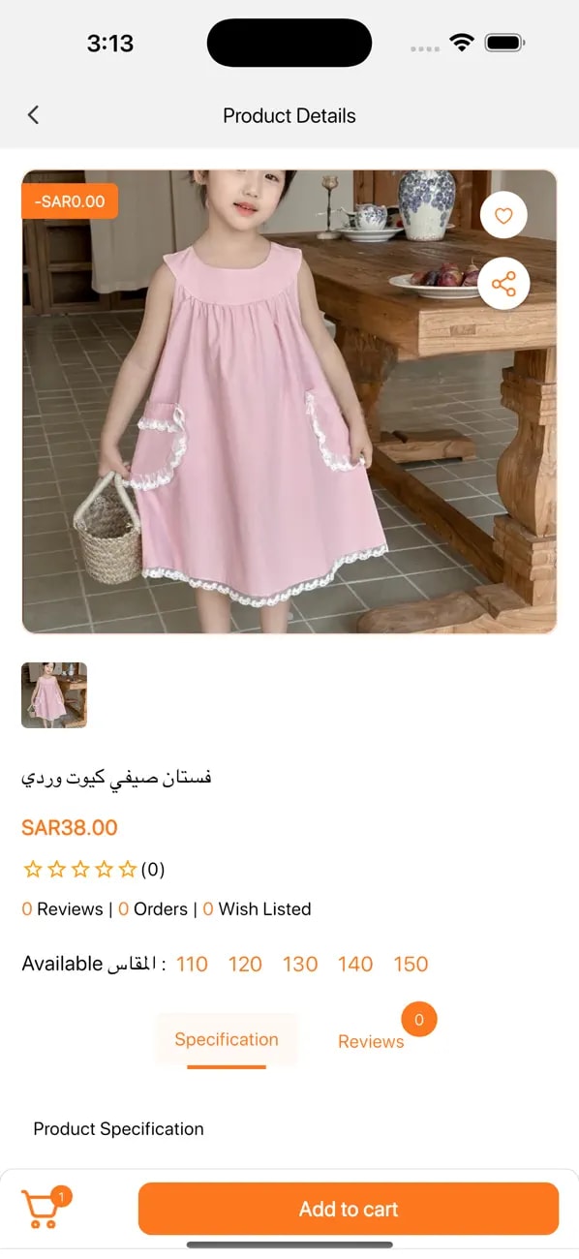Open the shopping cart icon

pyautogui.click(x=40, y=1211)
